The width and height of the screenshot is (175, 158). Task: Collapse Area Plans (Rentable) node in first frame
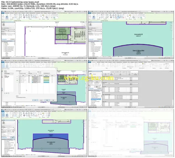(x=3, y=51)
